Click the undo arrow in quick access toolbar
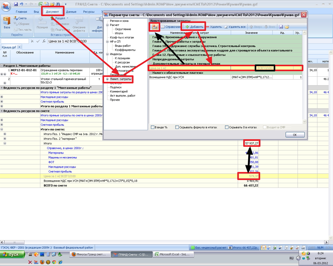The image size is (333, 266). 21,4
